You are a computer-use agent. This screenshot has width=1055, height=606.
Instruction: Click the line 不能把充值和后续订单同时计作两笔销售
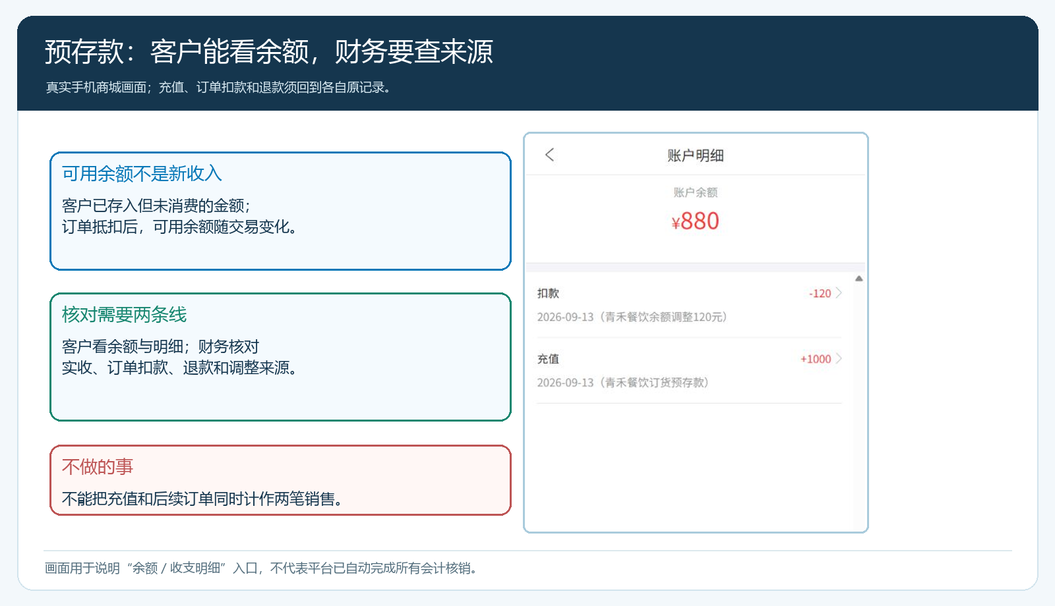click(204, 499)
